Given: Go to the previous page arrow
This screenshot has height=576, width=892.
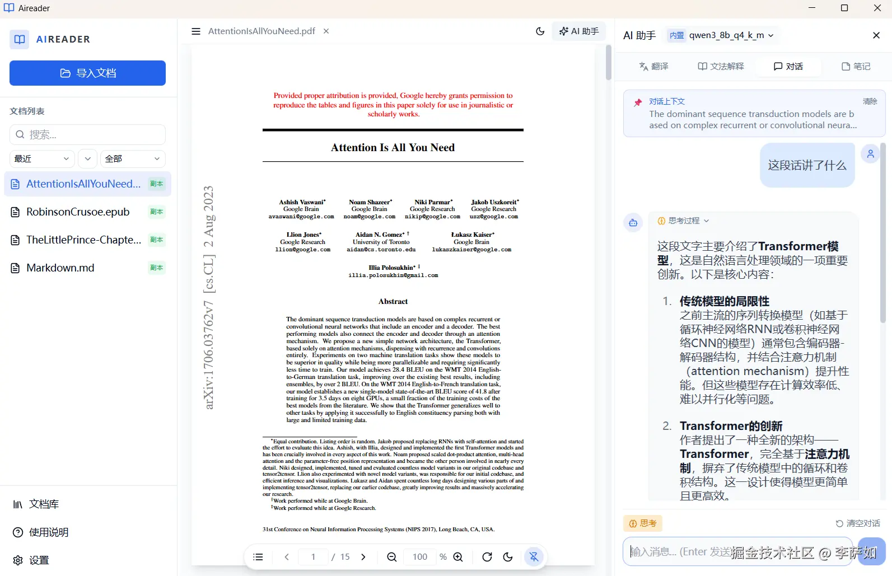Looking at the screenshot, I should (287, 557).
